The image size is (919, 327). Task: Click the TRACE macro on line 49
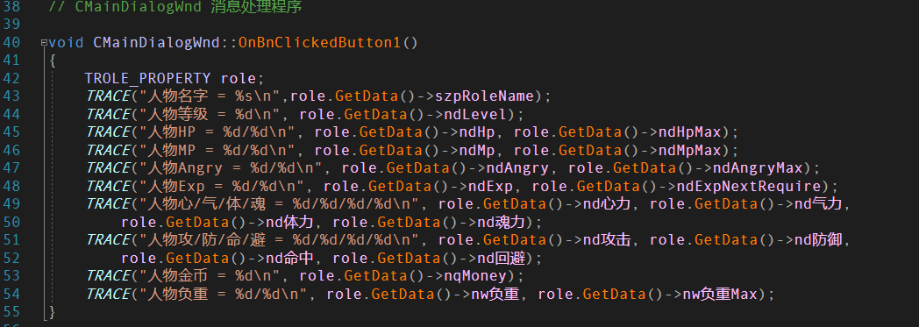(x=108, y=204)
